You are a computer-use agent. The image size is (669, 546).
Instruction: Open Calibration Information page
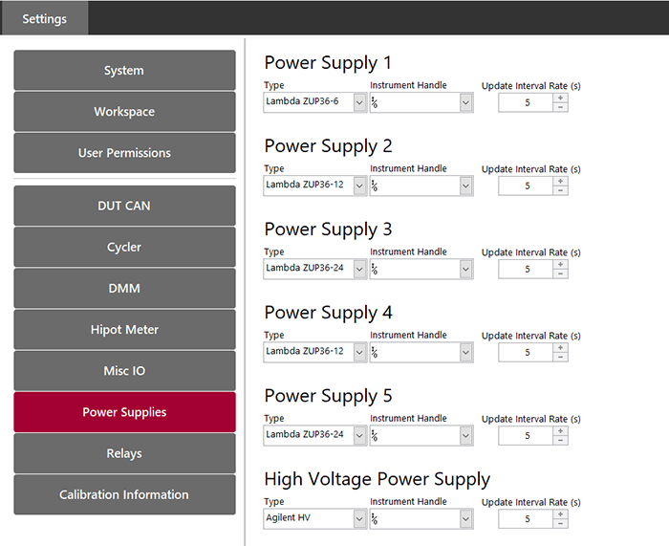(x=124, y=494)
